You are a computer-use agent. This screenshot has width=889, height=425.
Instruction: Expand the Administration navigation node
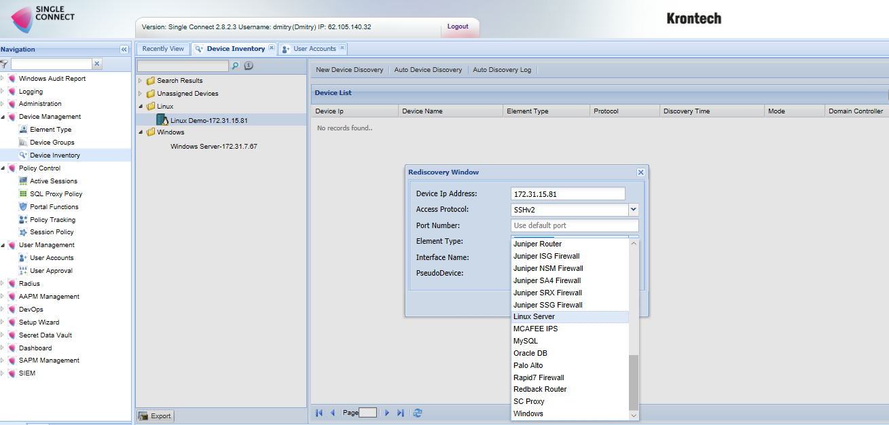click(3, 104)
